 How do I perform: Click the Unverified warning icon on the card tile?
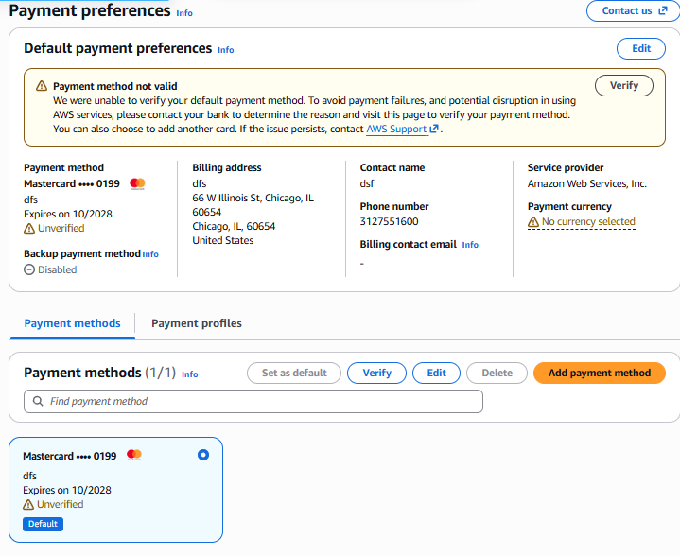pyautogui.click(x=28, y=504)
